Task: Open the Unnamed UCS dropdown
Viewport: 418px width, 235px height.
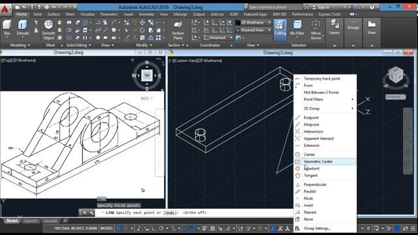Action: (x=218, y=38)
